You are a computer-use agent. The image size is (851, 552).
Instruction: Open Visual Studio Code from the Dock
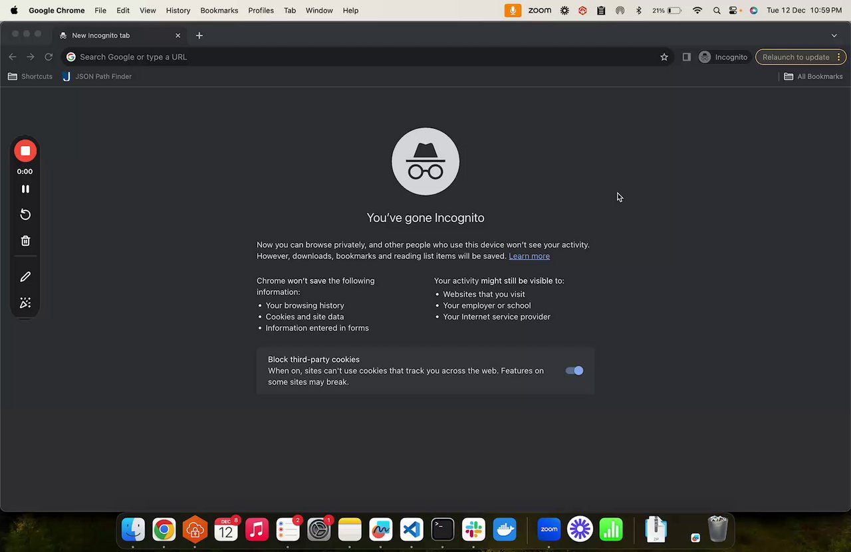click(x=412, y=529)
